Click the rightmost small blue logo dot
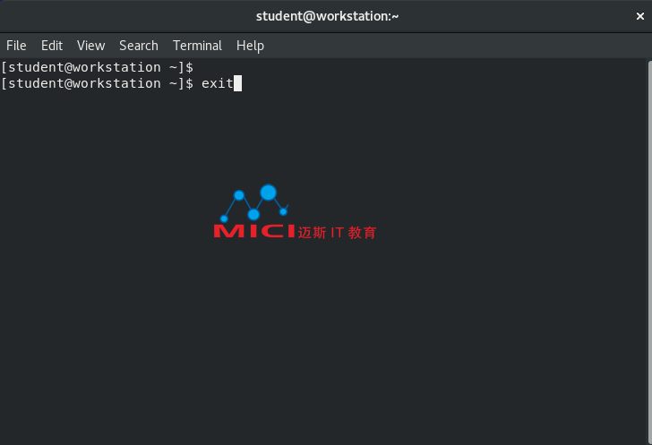Image resolution: width=652 pixels, height=445 pixels. tap(283, 211)
